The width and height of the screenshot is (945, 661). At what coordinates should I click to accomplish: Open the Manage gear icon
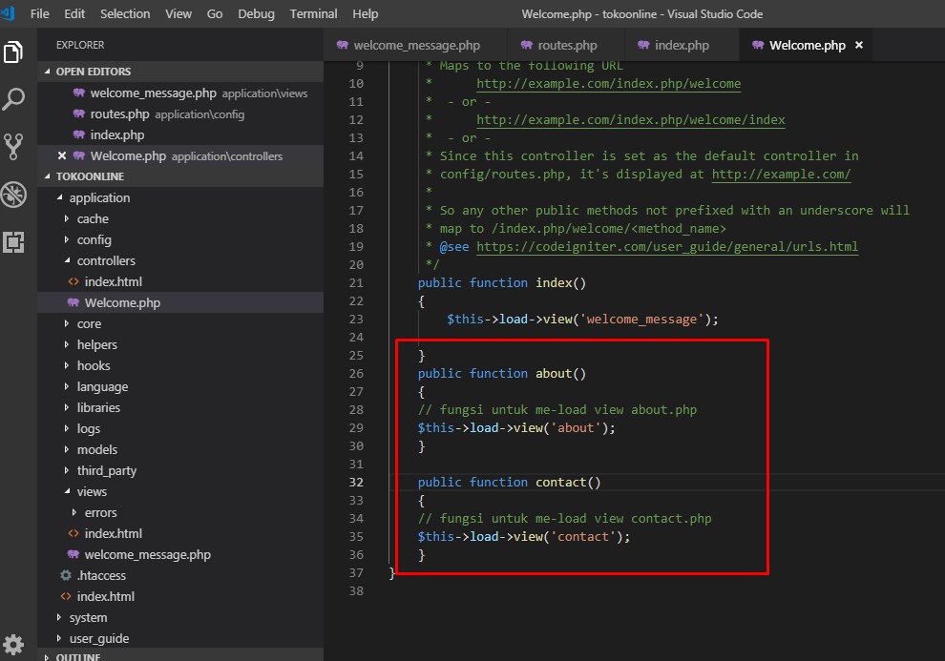(x=13, y=645)
